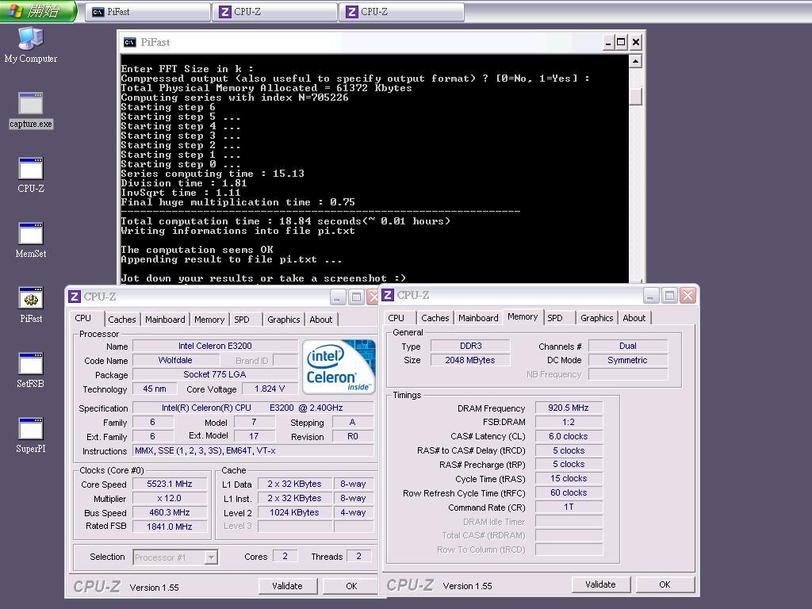Click Validate in left CPU-Z window

pyautogui.click(x=287, y=586)
